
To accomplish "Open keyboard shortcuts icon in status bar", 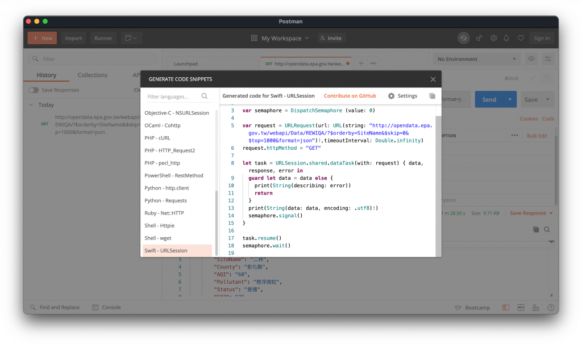I will point(535,308).
